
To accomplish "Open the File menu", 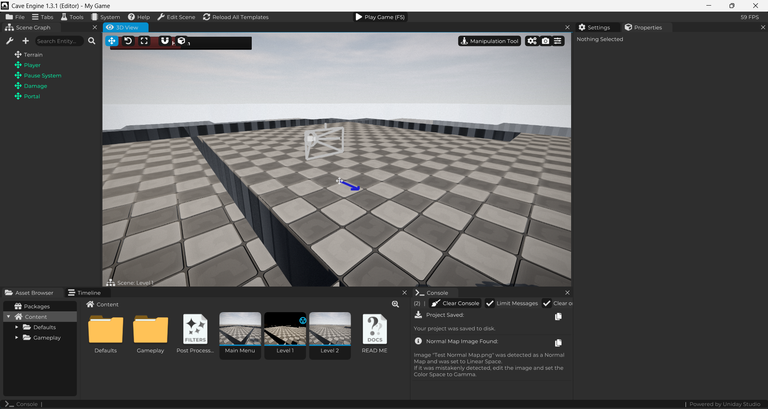I will (x=15, y=17).
